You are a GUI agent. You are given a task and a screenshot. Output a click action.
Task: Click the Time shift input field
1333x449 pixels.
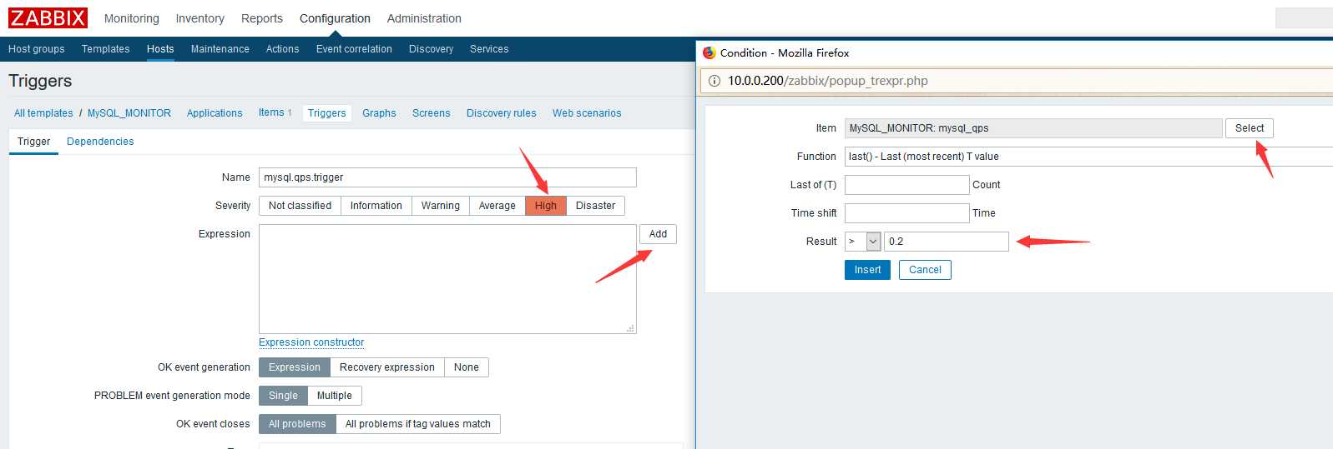point(906,213)
